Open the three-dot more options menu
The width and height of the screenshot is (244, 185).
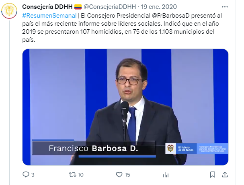225,7
